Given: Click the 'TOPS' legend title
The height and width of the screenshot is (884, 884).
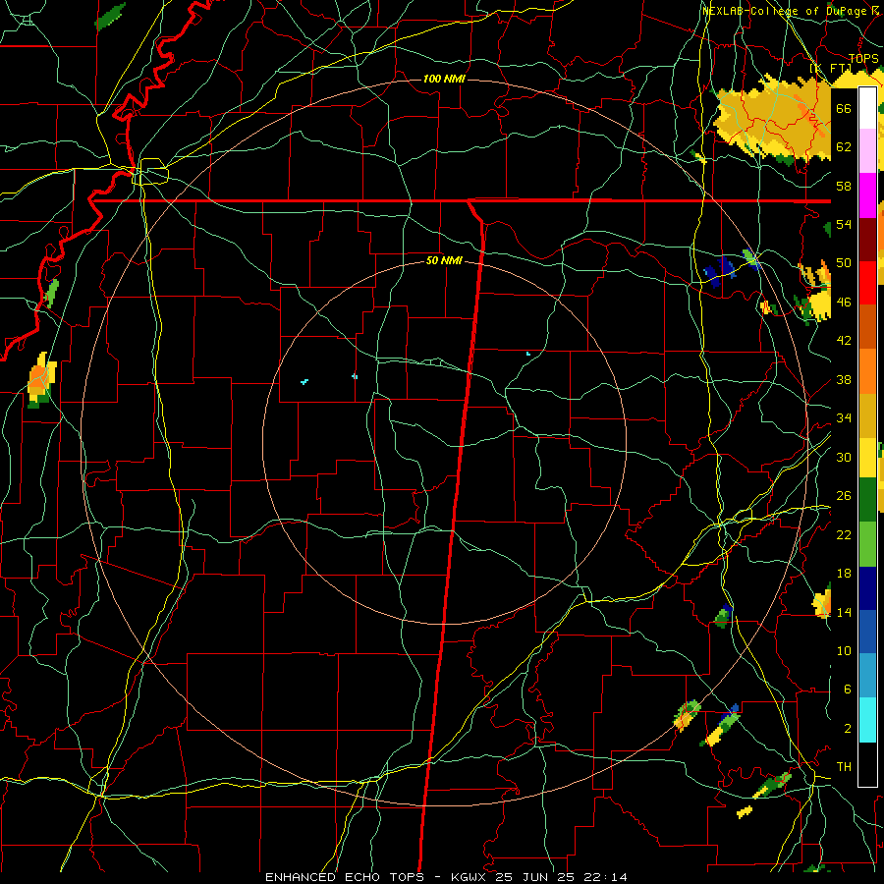Looking at the screenshot, I should tap(863, 59).
